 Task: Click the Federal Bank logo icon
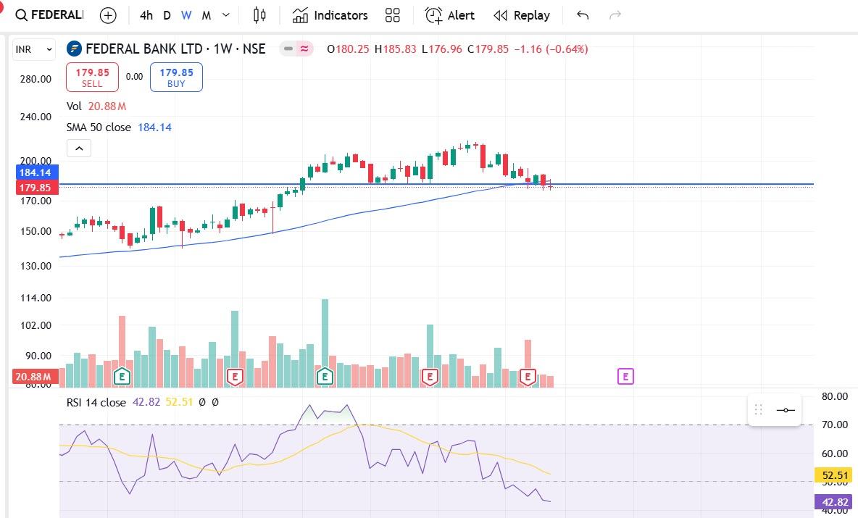(x=74, y=49)
